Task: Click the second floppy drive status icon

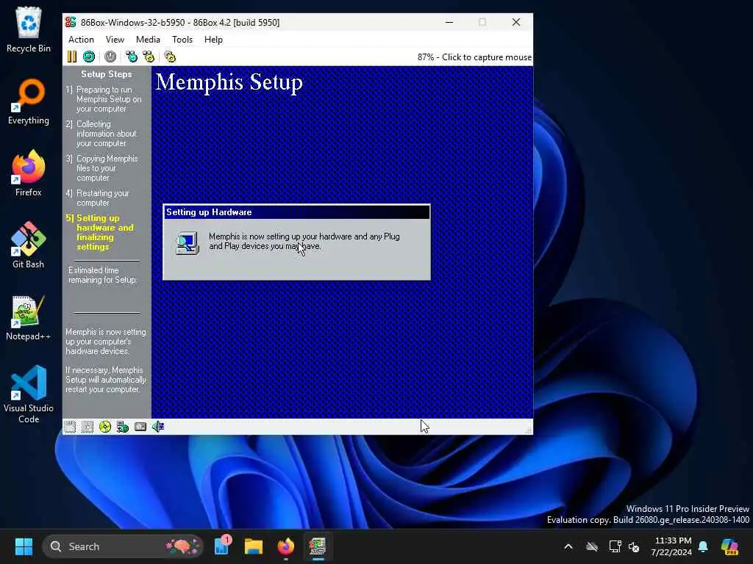Action: click(x=88, y=427)
